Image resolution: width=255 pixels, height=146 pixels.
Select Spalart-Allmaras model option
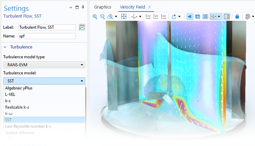tap(44, 132)
